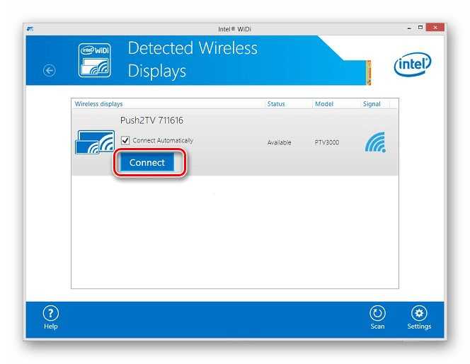Screen dimensions: 470x364
Task: Sort by Signal column header
Action: [x=372, y=104]
